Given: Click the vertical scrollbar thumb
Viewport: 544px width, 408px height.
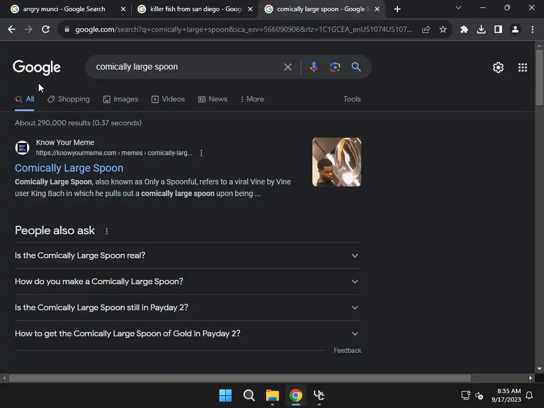Looking at the screenshot, I should [x=539, y=77].
